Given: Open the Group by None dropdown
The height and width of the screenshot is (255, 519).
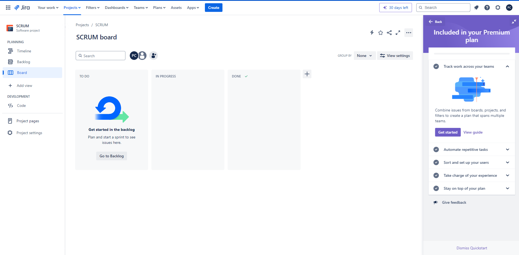Looking at the screenshot, I should pyautogui.click(x=365, y=56).
